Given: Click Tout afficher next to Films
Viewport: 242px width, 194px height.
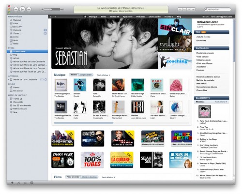Looking at the screenshot, I should coord(108,177).
